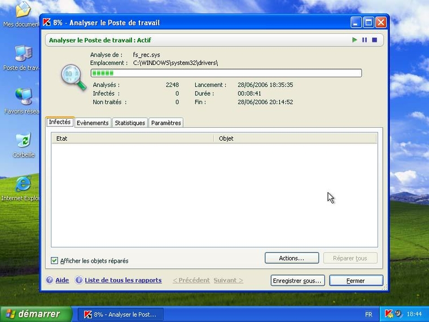
Task: Toggle Afficher les objets réparés checkbox
Action: 54,260
